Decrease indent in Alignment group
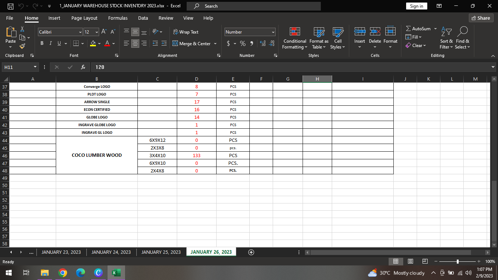This screenshot has height=280, width=498. pos(155,44)
